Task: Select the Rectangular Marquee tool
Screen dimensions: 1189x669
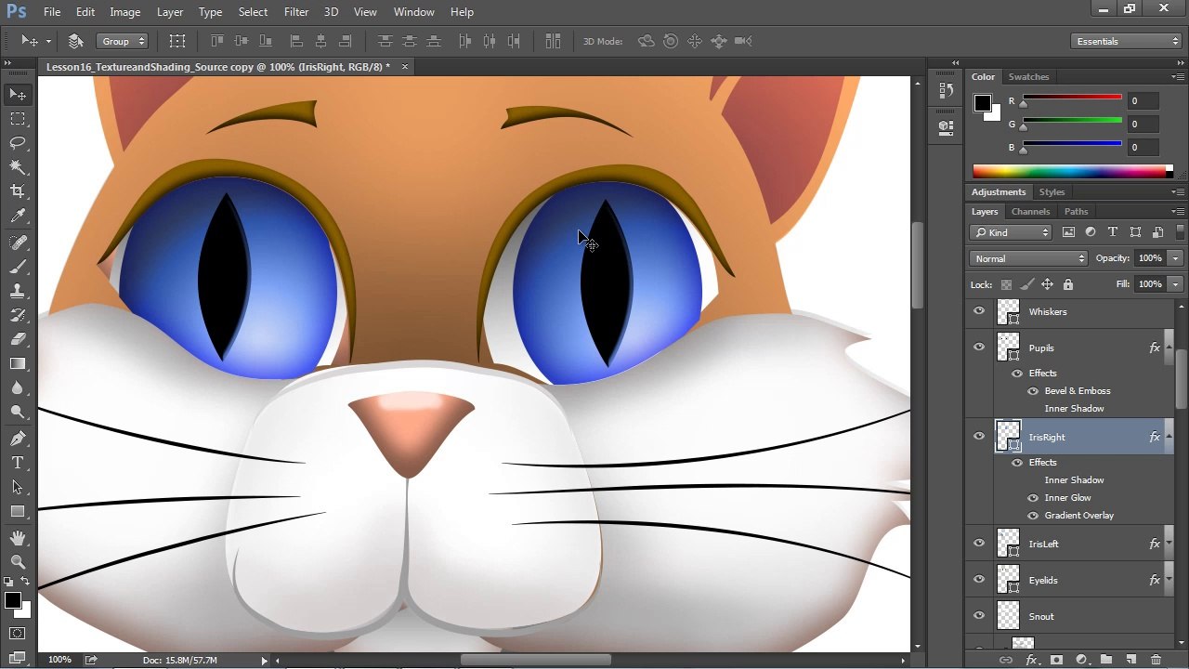Action: click(x=18, y=119)
